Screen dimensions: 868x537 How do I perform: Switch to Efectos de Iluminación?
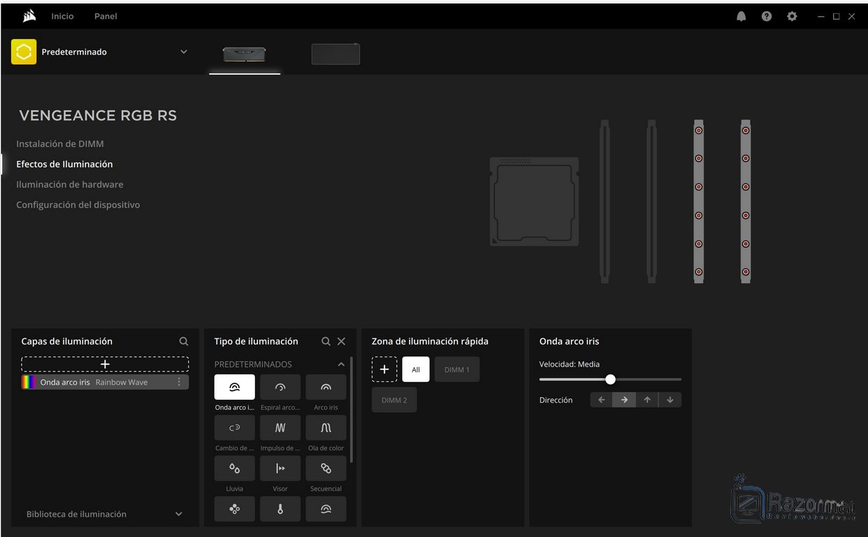pyautogui.click(x=64, y=164)
